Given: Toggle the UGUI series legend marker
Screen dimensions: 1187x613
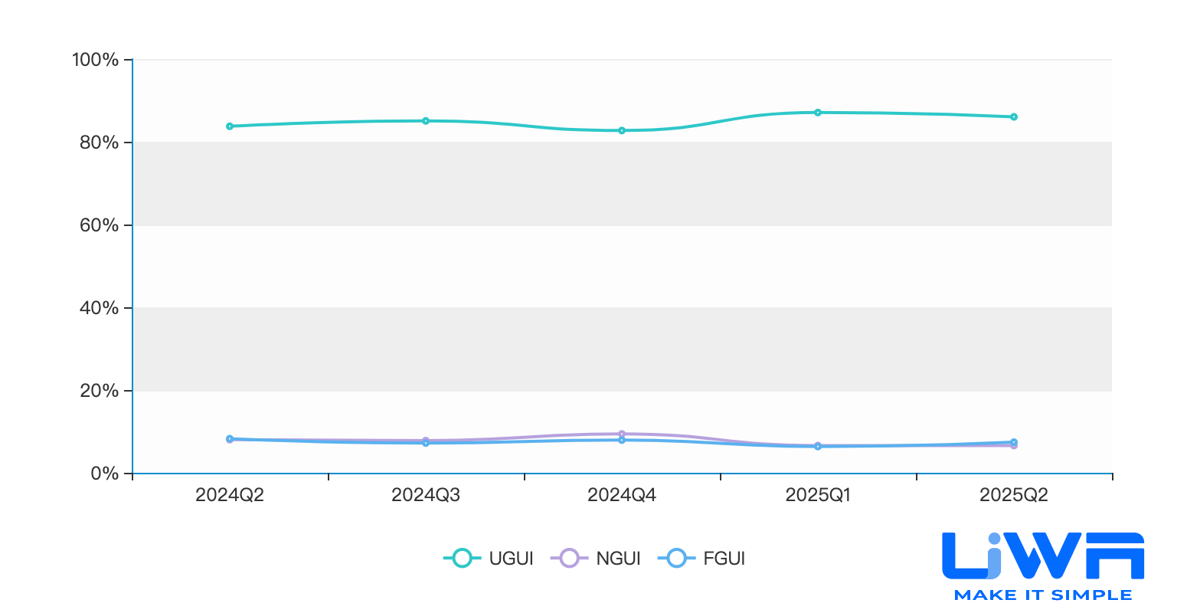Looking at the screenshot, I should coord(463,559).
